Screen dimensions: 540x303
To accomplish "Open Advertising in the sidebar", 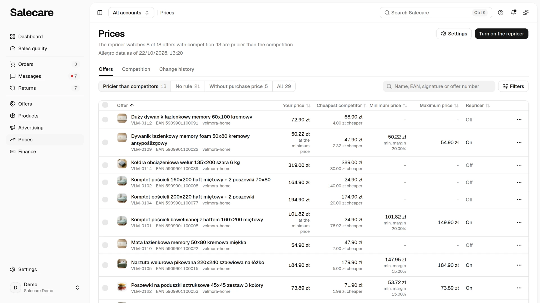I will pyautogui.click(x=45, y=128).
